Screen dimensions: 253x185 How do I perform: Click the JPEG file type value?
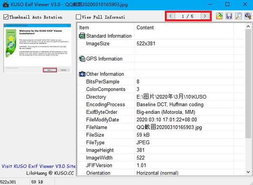point(143,142)
